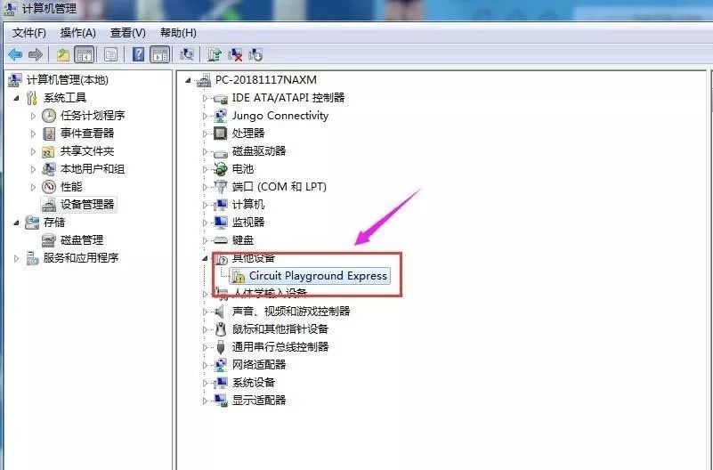Click the warning icon on Circuit Playground Express
The width and height of the screenshot is (713, 470).
pyautogui.click(x=239, y=276)
